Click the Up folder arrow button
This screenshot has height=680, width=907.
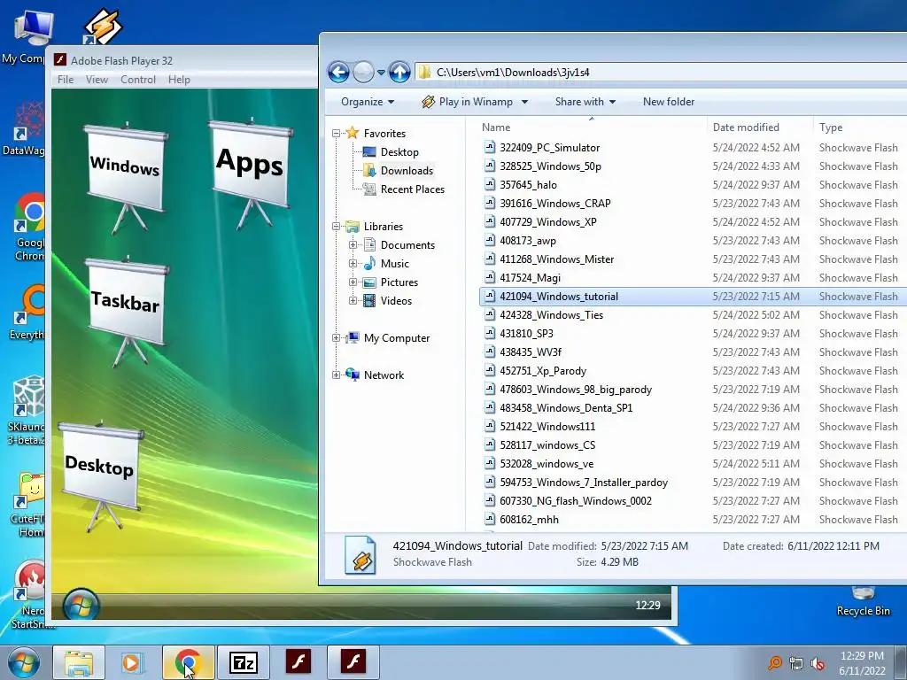click(x=399, y=73)
